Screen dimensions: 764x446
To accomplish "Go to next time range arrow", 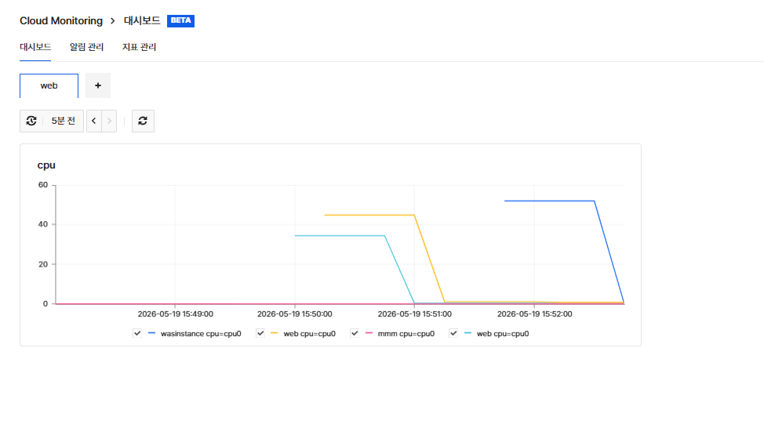I will (x=109, y=121).
